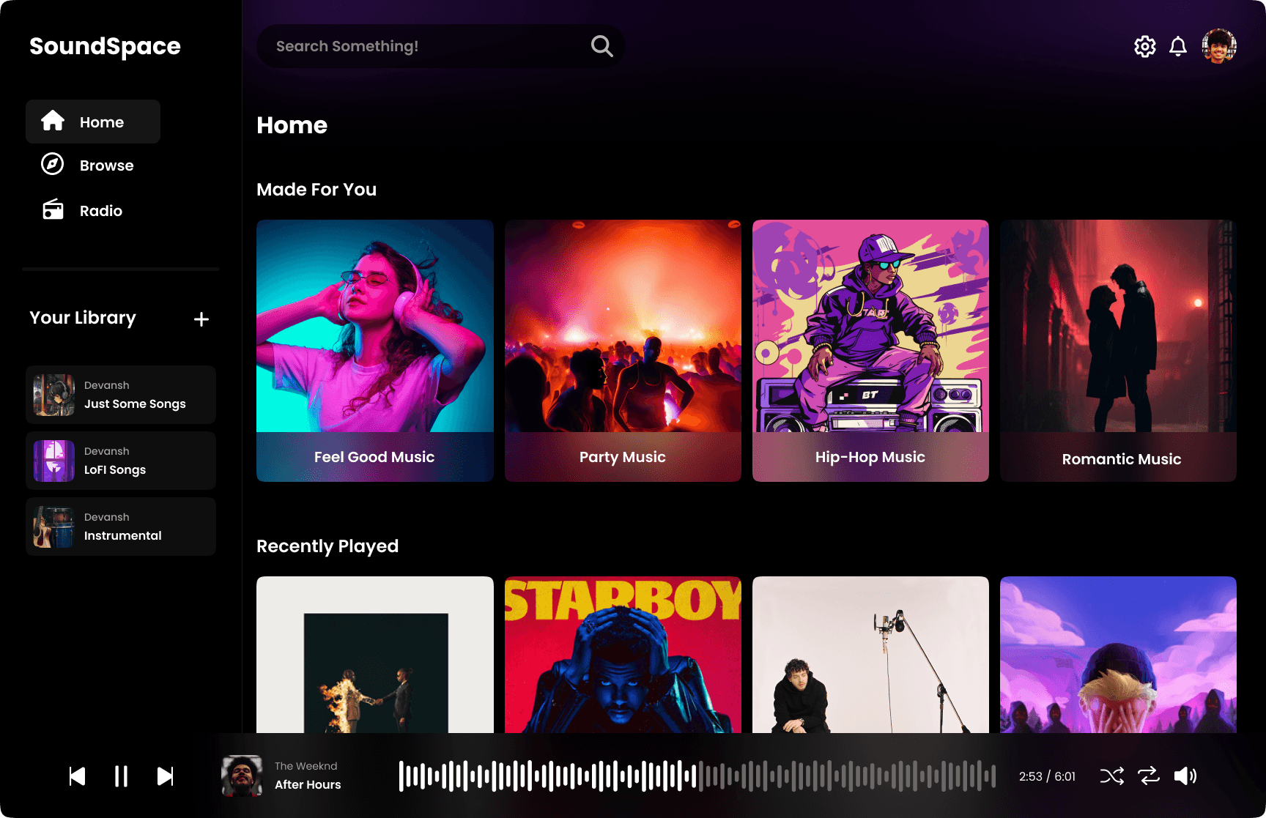
Task: Skip to next track
Action: (x=166, y=776)
